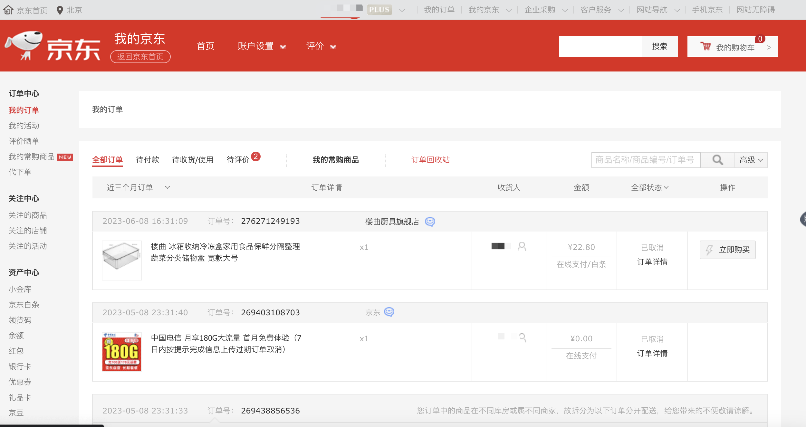Image resolution: width=806 pixels, height=427 pixels.
Task: Select 关注的店铺 in the sidebar
Action: pyautogui.click(x=28, y=231)
